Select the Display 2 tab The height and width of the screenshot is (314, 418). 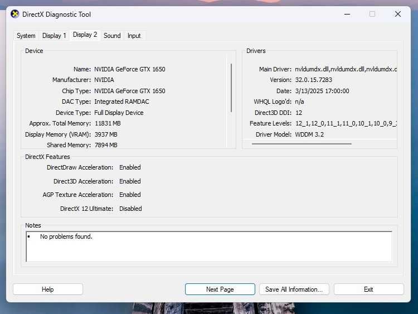click(x=85, y=35)
